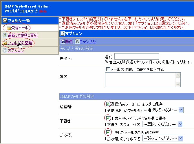194x144 pixels.
Task: Click the refresh icon beside 最新の情報に更新
Action: 5,36
